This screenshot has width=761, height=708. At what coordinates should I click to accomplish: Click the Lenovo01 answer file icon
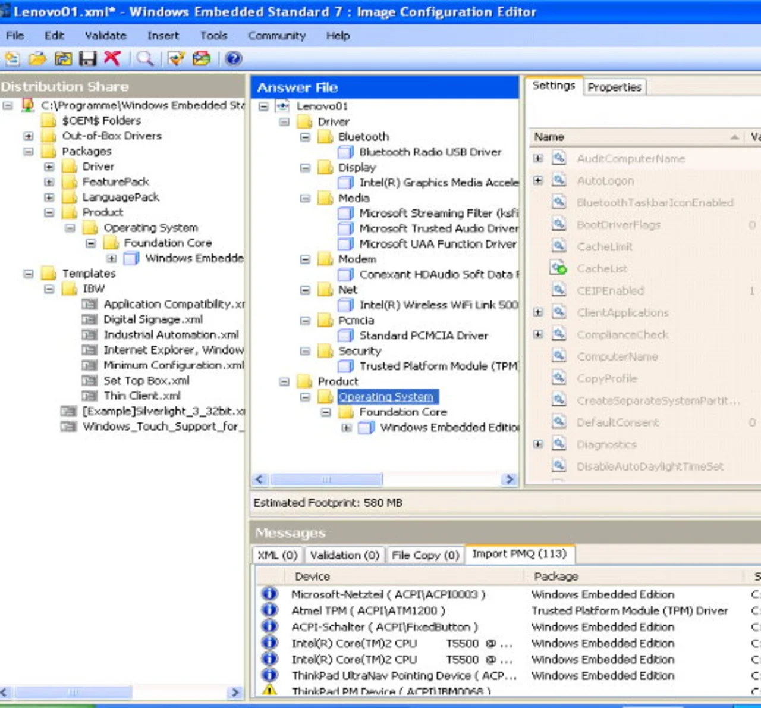point(282,106)
